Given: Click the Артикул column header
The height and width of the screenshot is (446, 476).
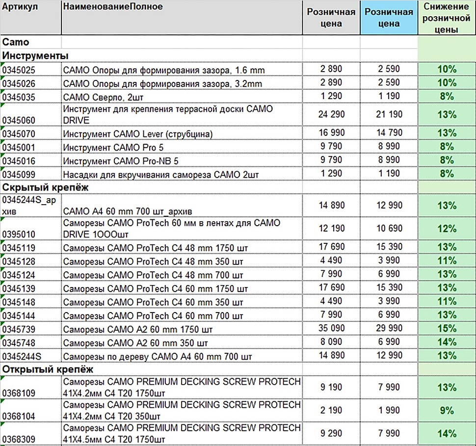Looking at the screenshot, I should pos(30,17).
